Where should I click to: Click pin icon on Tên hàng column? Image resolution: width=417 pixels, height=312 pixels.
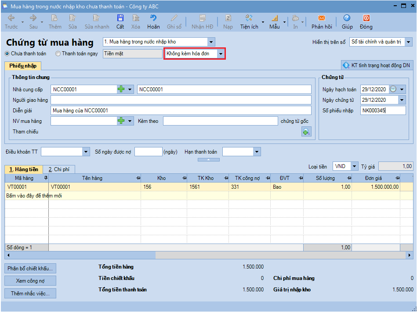pos(138,178)
